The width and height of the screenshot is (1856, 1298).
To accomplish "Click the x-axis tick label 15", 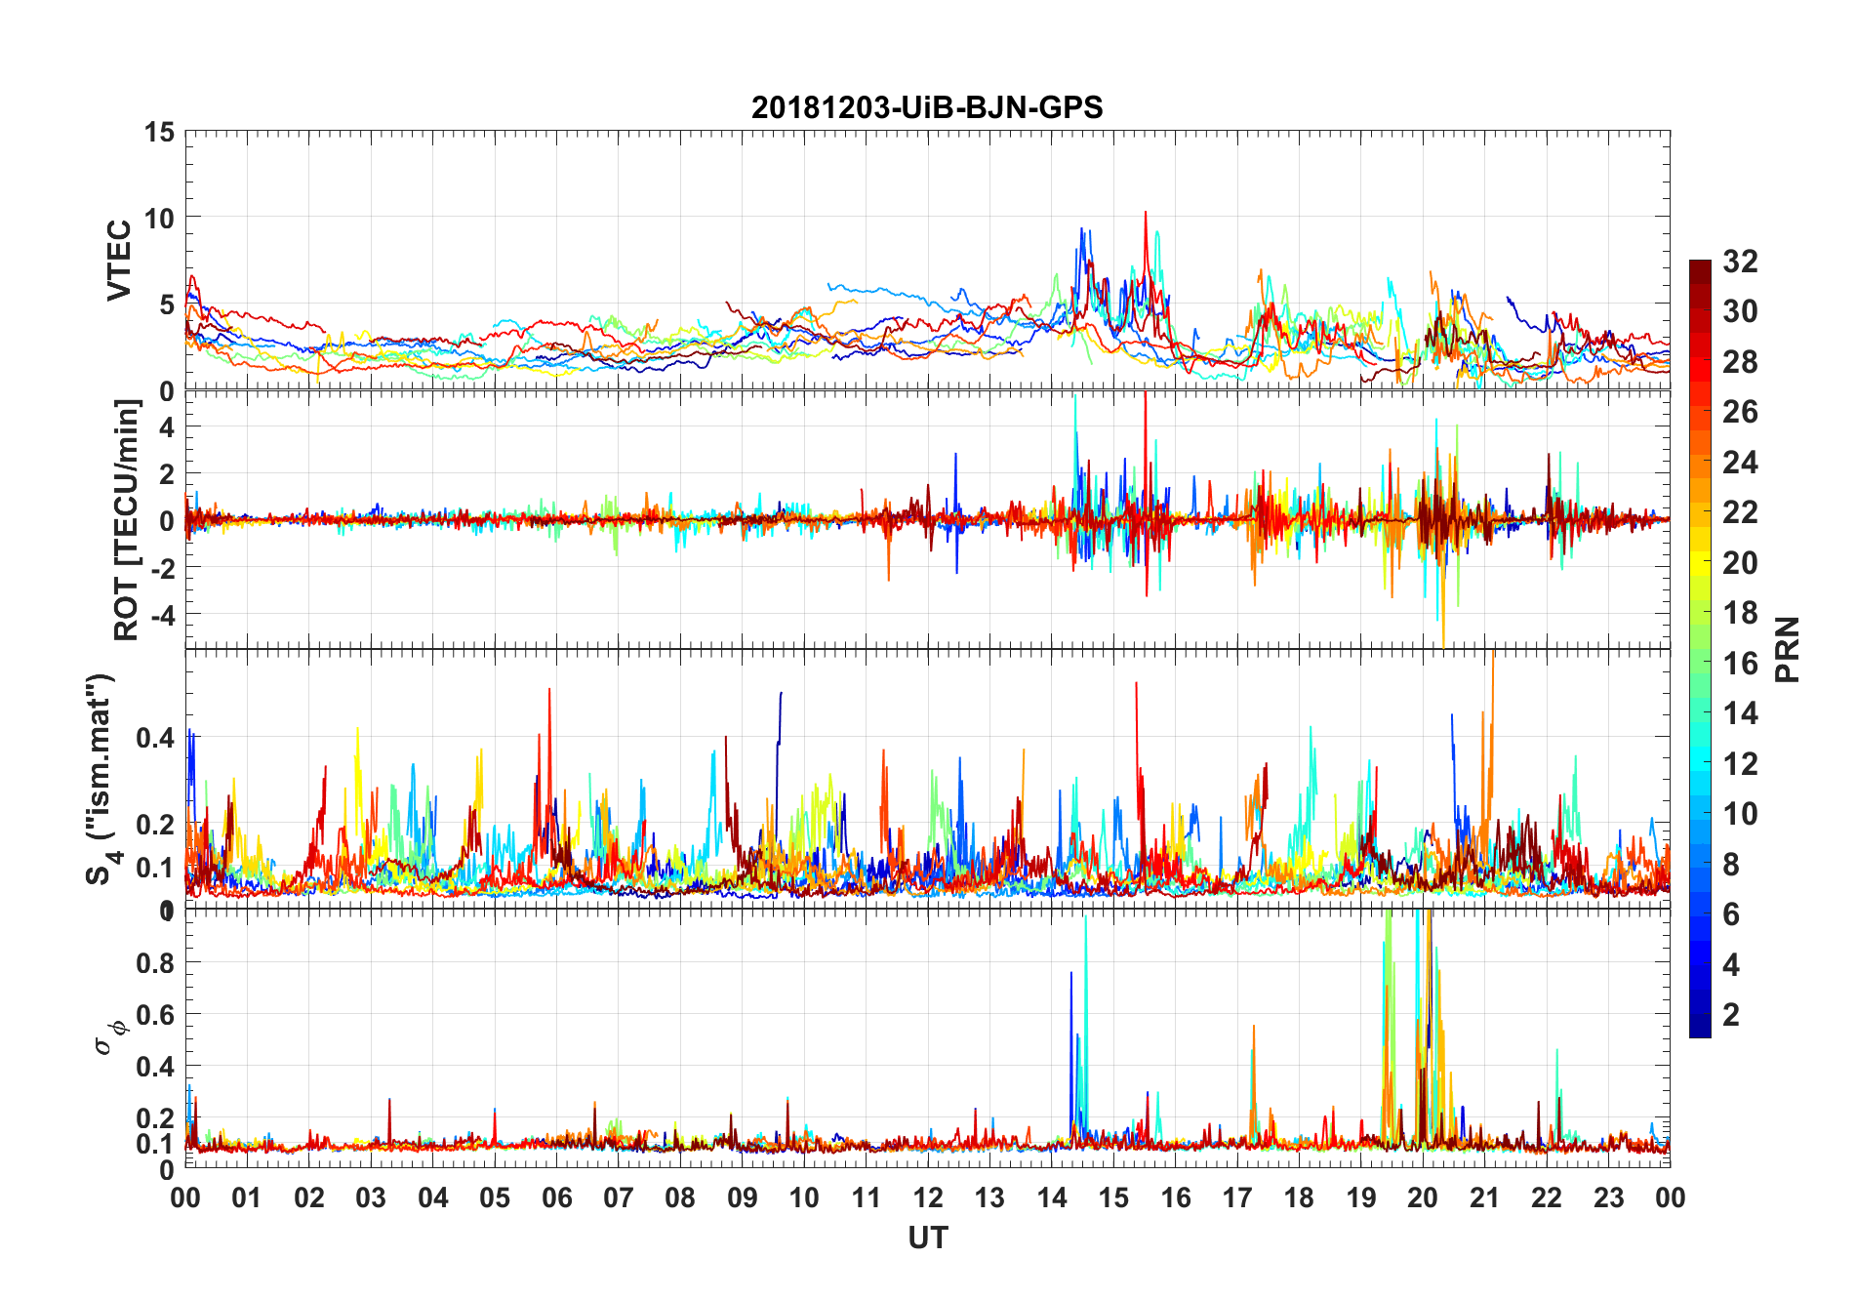I will pos(1113,1197).
